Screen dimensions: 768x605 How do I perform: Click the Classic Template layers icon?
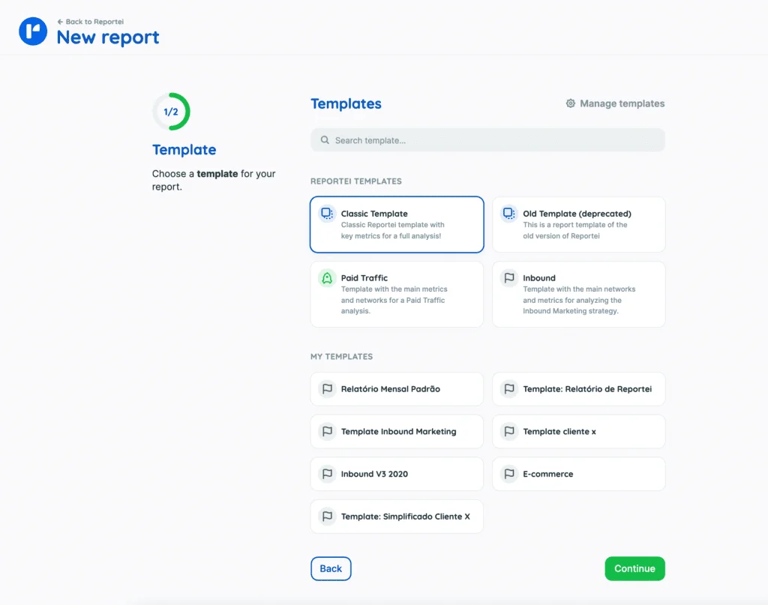[x=327, y=214]
